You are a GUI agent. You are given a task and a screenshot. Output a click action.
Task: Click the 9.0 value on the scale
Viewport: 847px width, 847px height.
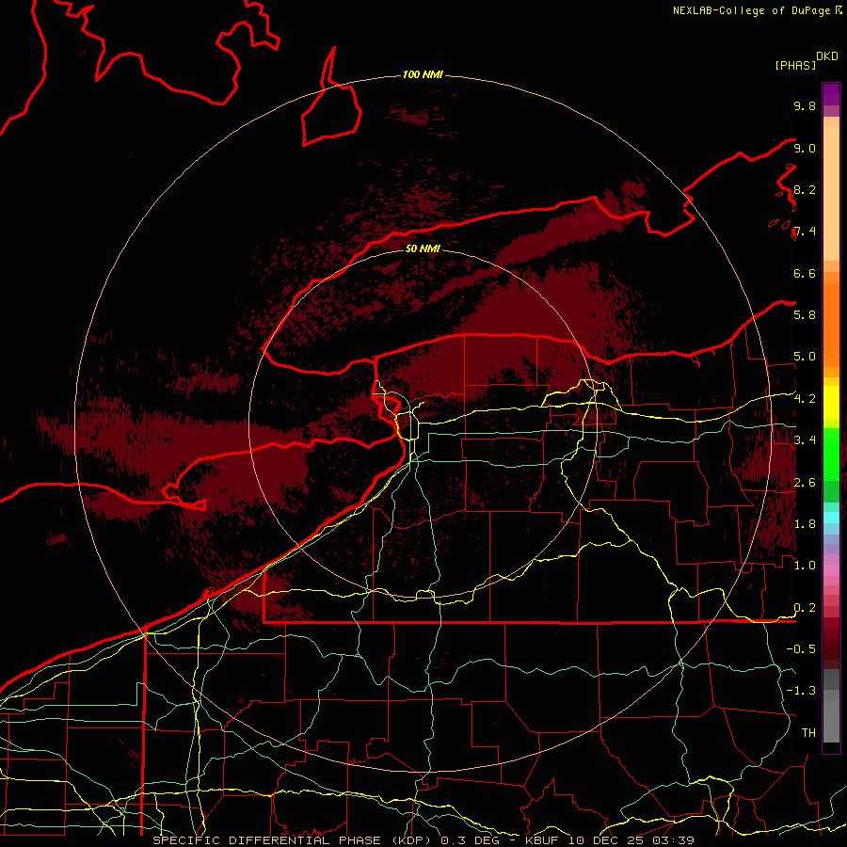805,148
